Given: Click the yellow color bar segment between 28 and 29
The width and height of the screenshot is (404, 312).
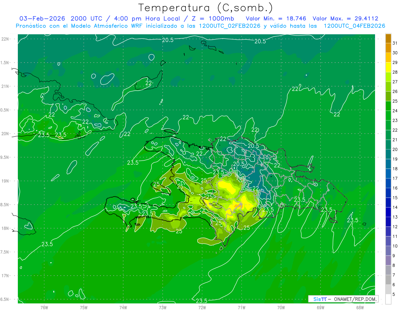Looking at the screenshot, I should (388, 67).
